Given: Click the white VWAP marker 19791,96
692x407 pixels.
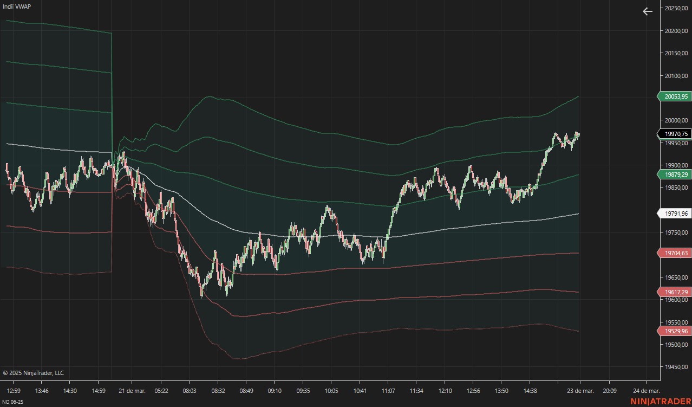Looking at the screenshot, I should [675, 214].
